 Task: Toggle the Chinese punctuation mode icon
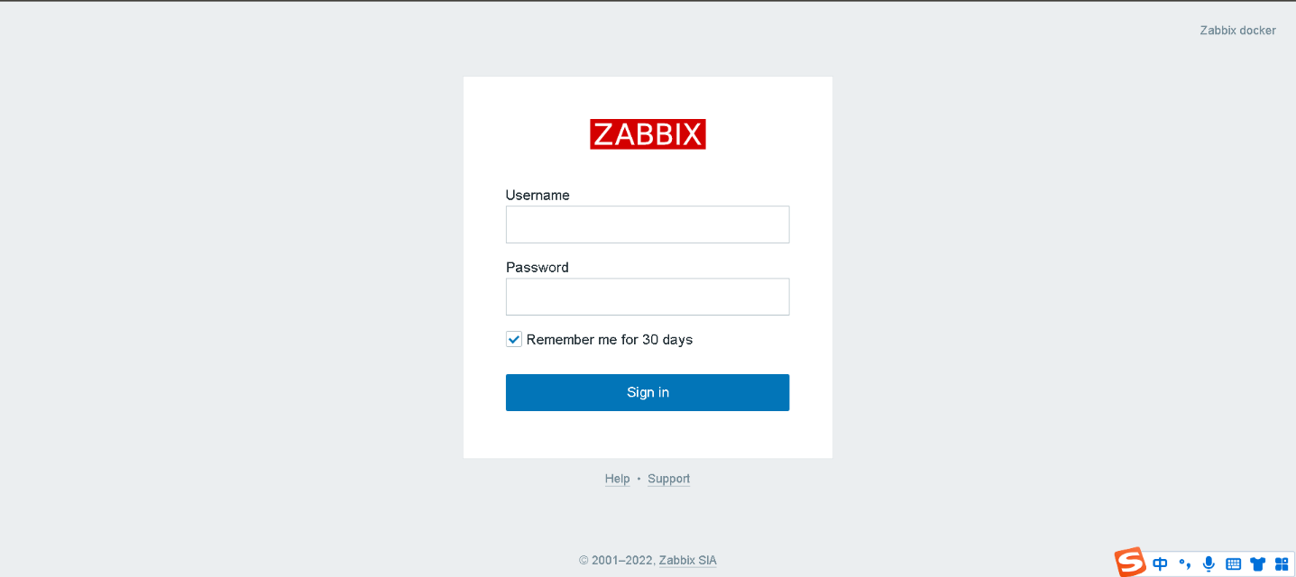tap(1185, 564)
